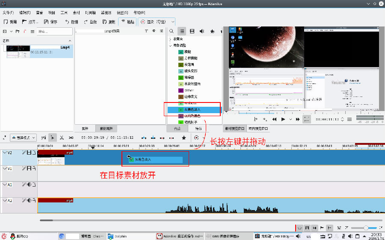This screenshot has height=240, width=385.
Task: Show audio effects using the speaker icon
Action: (x=202, y=31)
